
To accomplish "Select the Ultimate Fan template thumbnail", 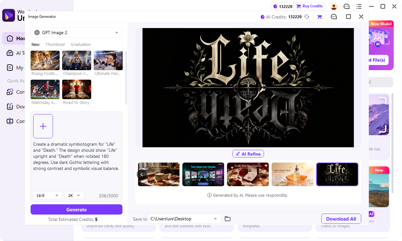I will [108, 60].
